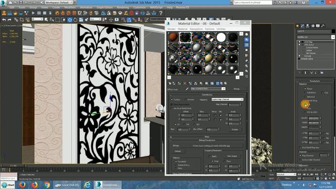Click Remove modifier from stack icon
Image resolution: width=336 pixels, height=189 pixels.
[316, 72]
